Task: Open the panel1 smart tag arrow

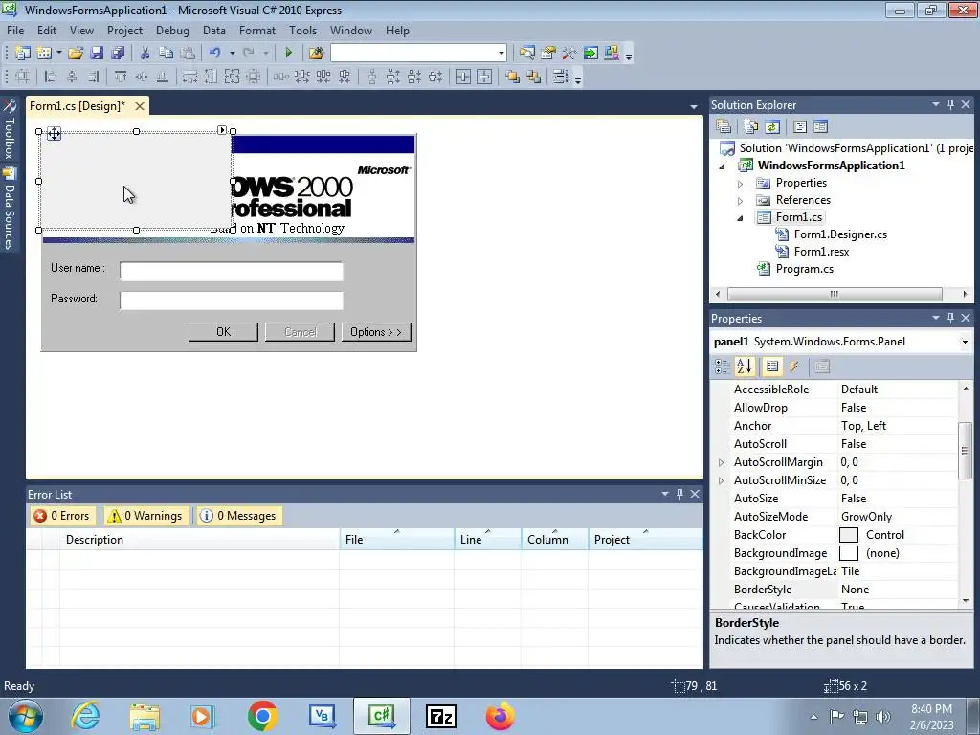Action: (222, 130)
